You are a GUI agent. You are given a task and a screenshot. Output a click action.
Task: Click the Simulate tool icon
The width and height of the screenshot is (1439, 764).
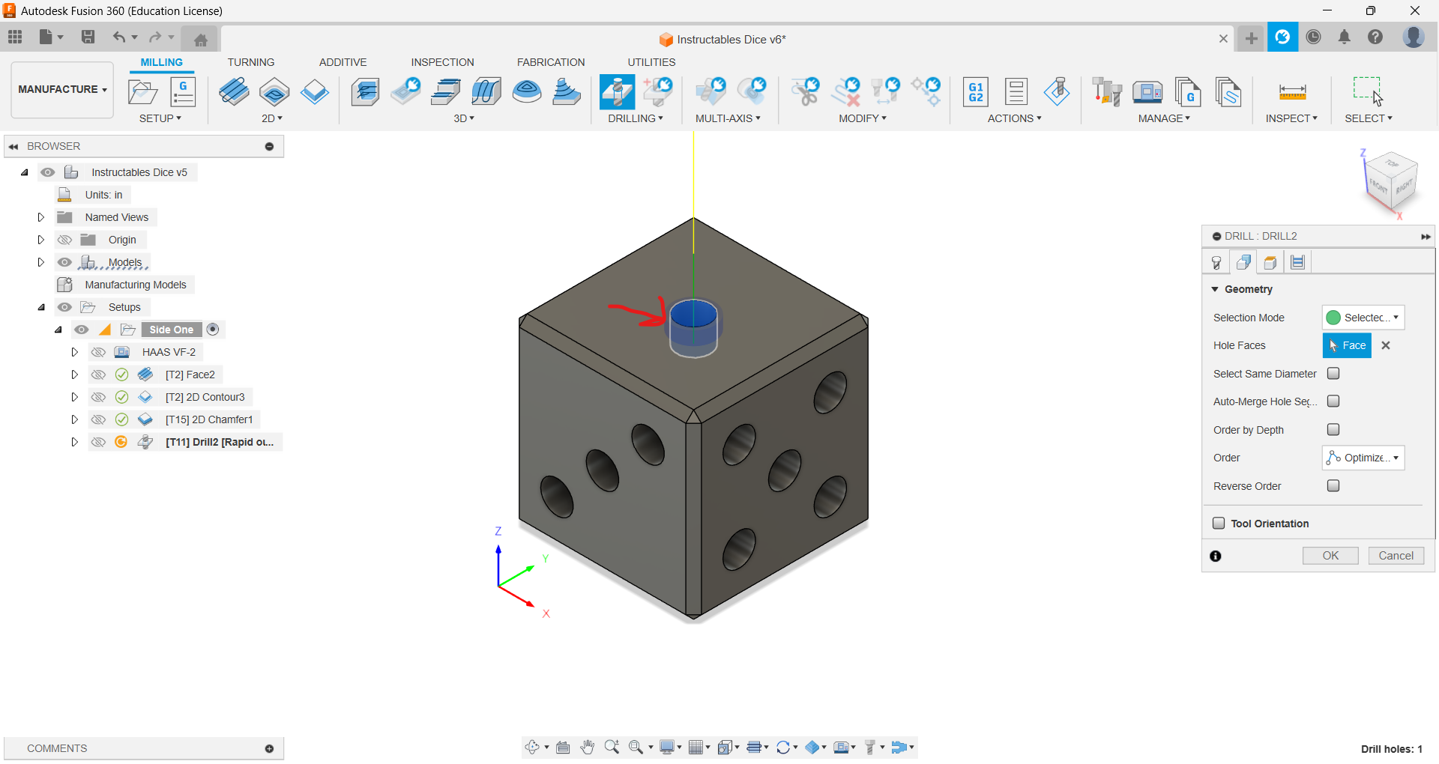1057,92
